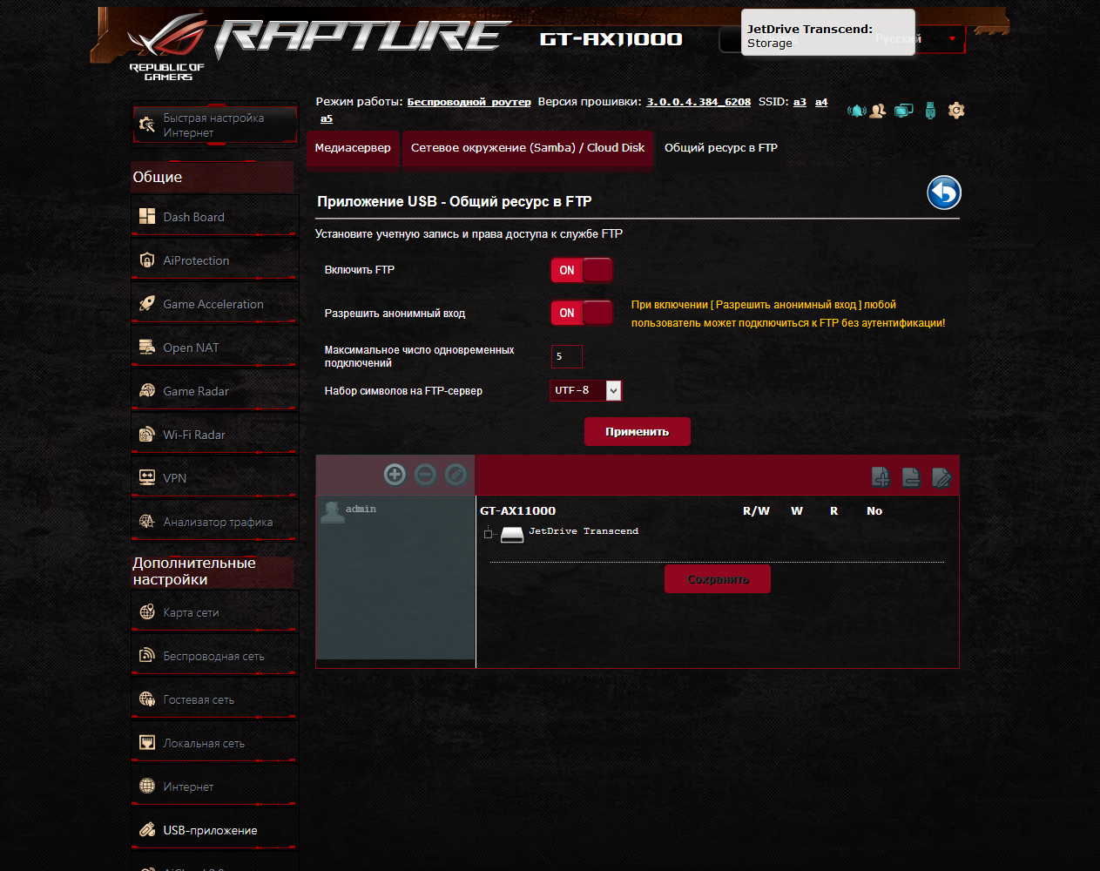The height and width of the screenshot is (871, 1100).
Task: Click the Game Acceleration rocket icon
Action: point(147,304)
